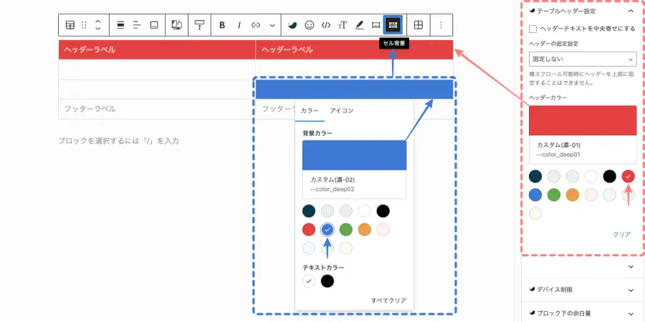This screenshot has height=322, width=645.
Task: Click the left フッターラベル footer cell
Action: click(157, 109)
